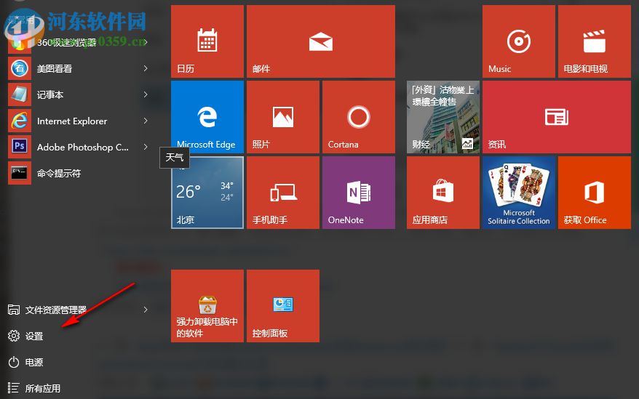Screen dimensions: 639x399
Task: Launch Microsoft Edge tile
Action: (x=207, y=117)
